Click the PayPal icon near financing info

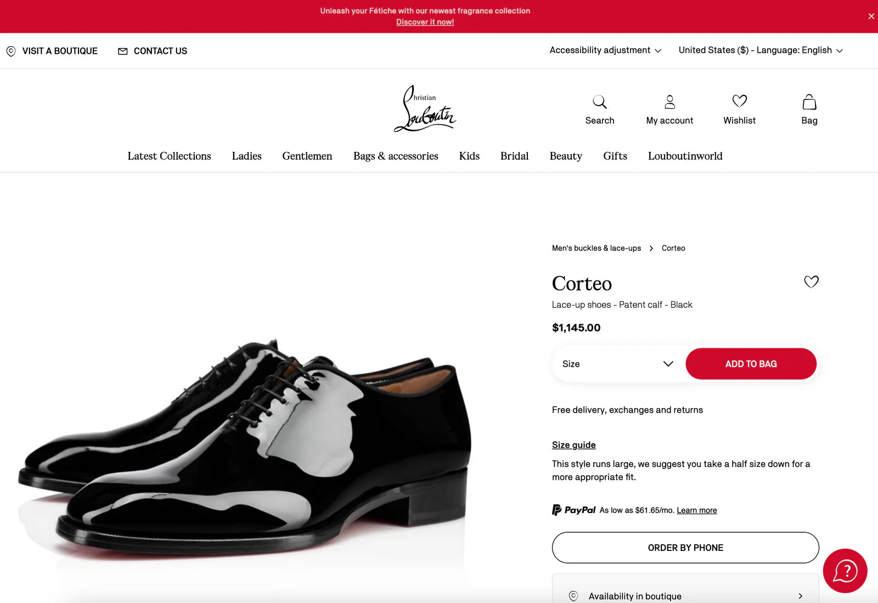556,510
